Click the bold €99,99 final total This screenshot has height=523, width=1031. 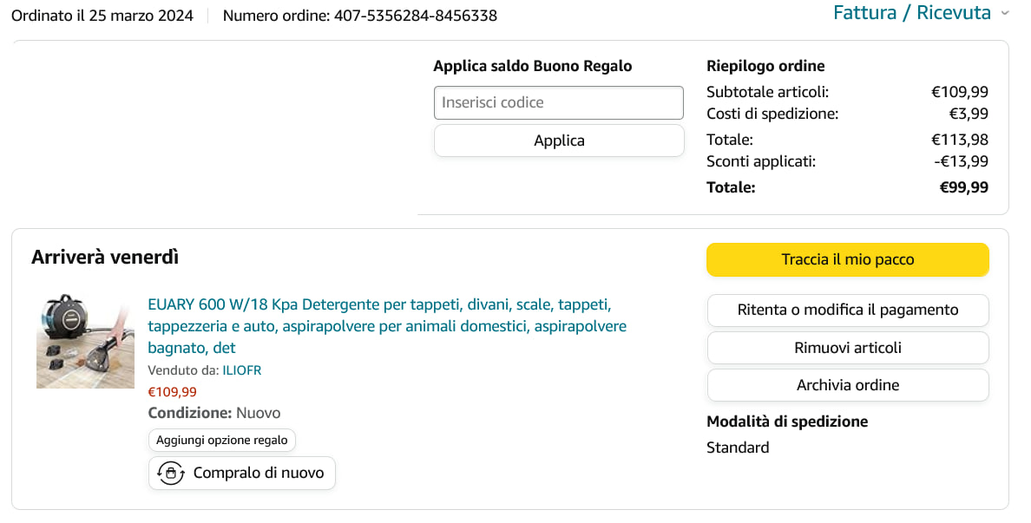963,187
